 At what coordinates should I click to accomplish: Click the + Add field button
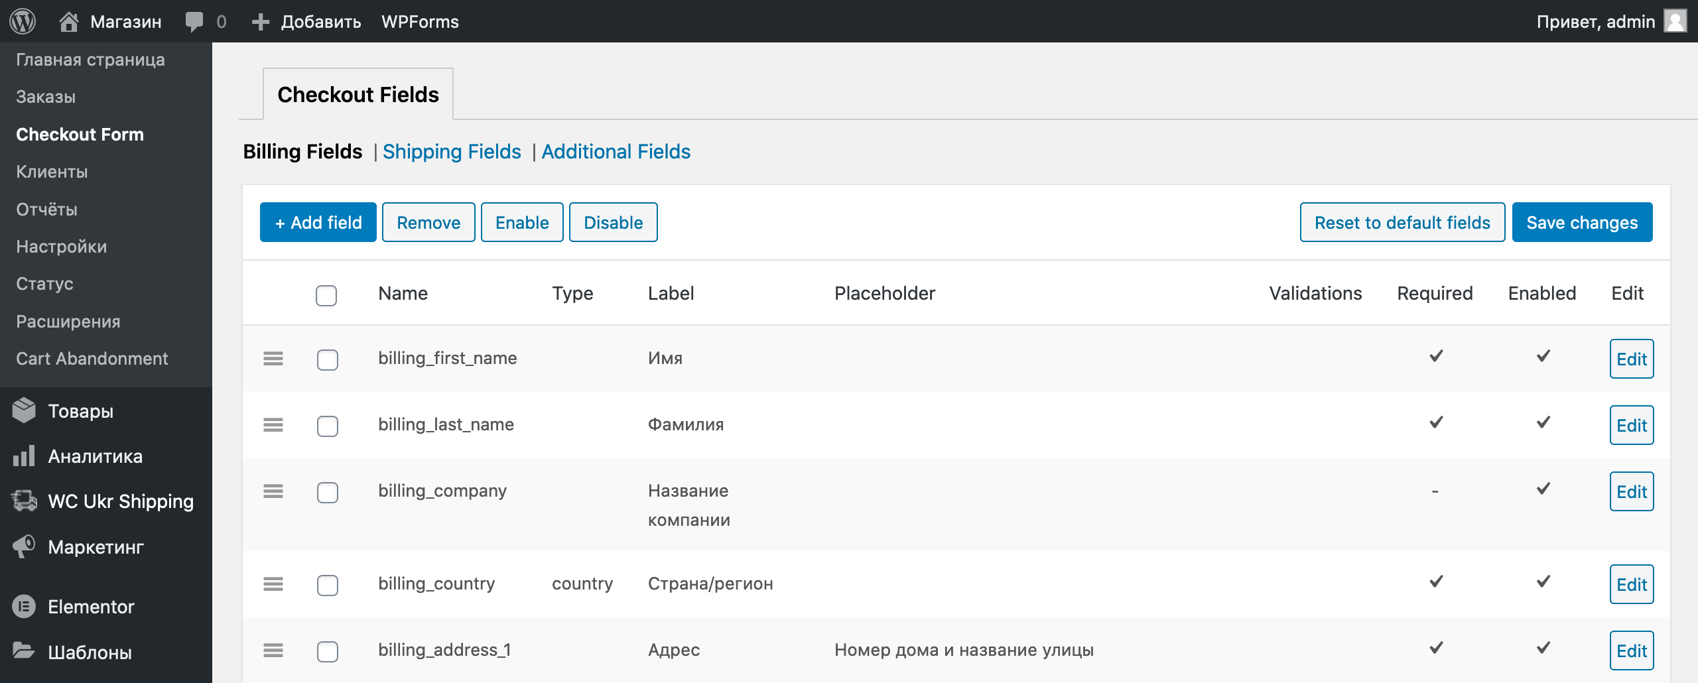click(318, 222)
